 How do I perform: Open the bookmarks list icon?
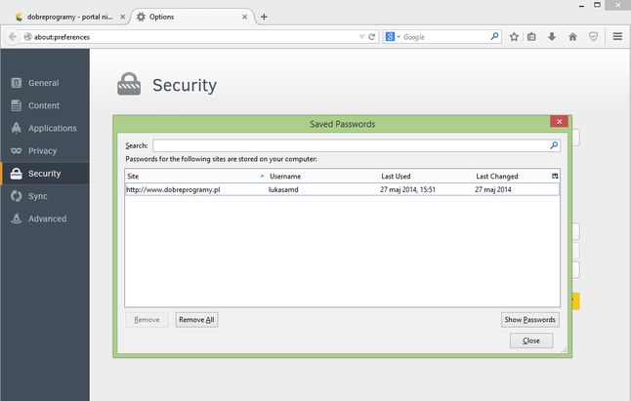531,37
